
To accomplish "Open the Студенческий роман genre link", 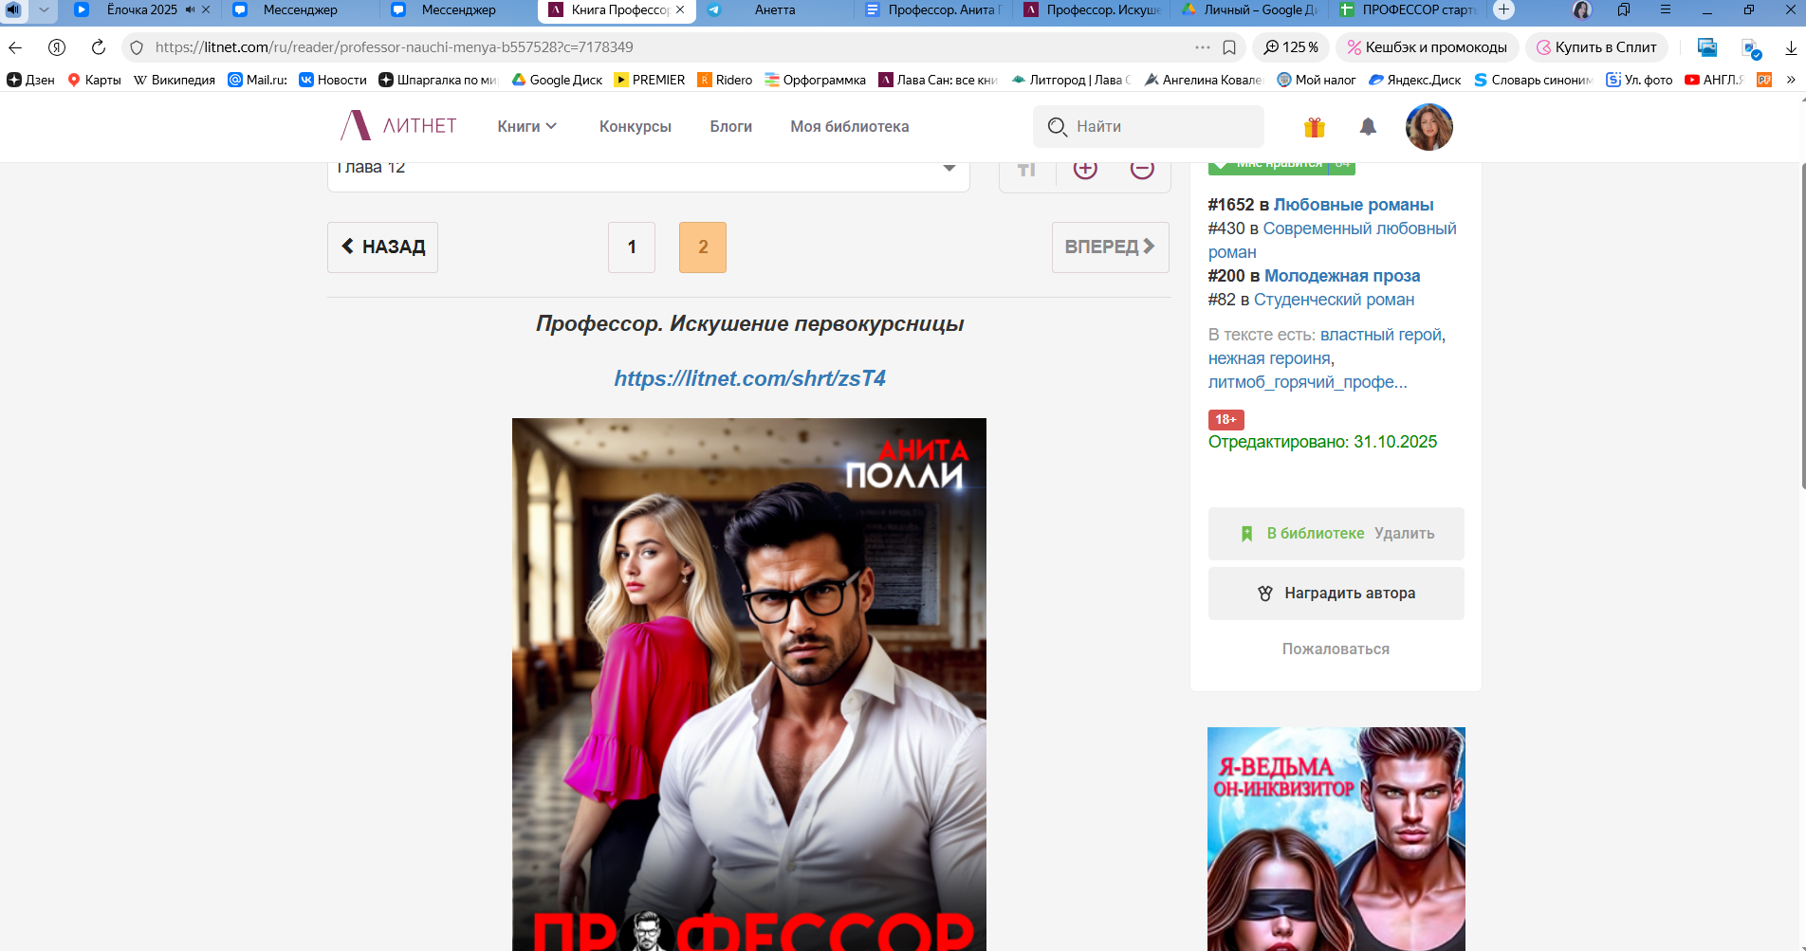I will (1334, 300).
